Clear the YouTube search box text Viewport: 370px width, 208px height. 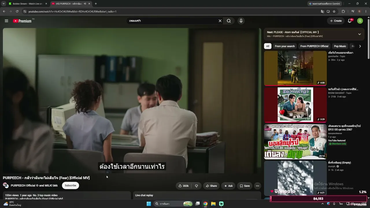pyautogui.click(x=220, y=21)
